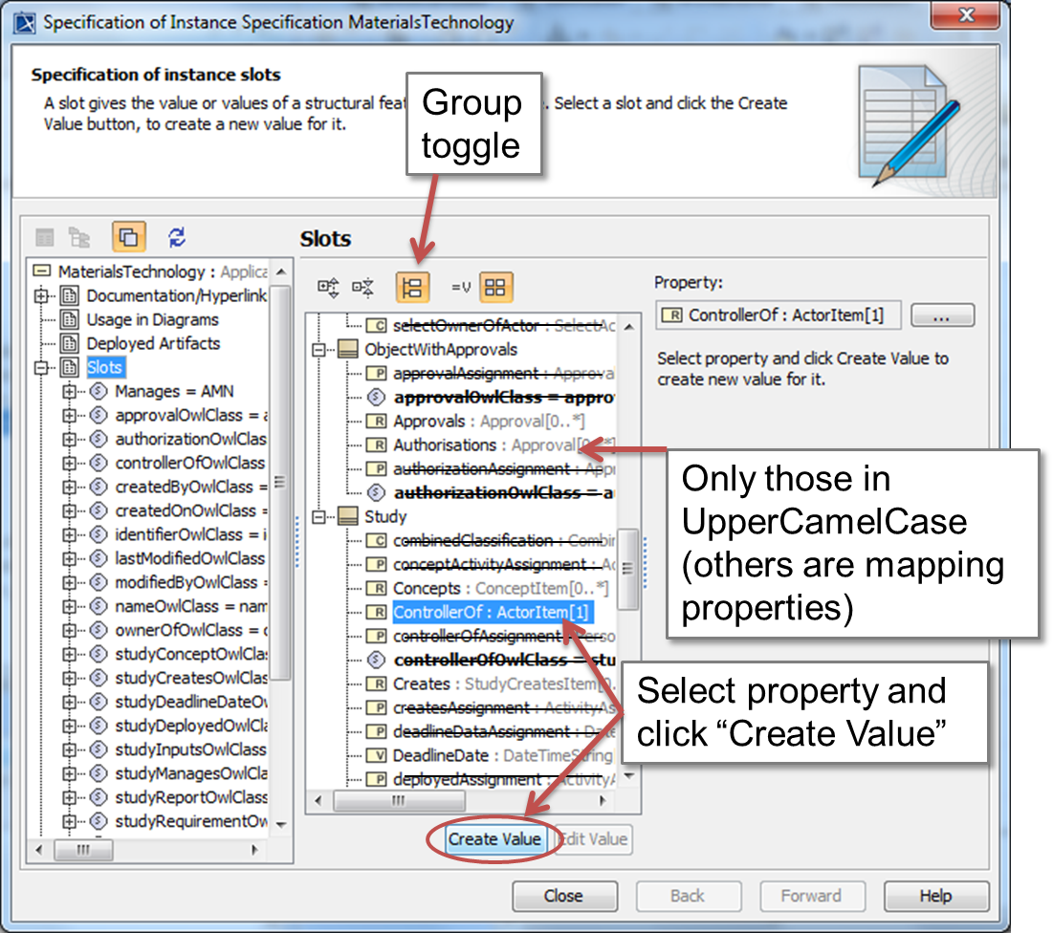Click the ellipsis button next to Property field
This screenshot has height=933, width=1053.
coord(942,315)
